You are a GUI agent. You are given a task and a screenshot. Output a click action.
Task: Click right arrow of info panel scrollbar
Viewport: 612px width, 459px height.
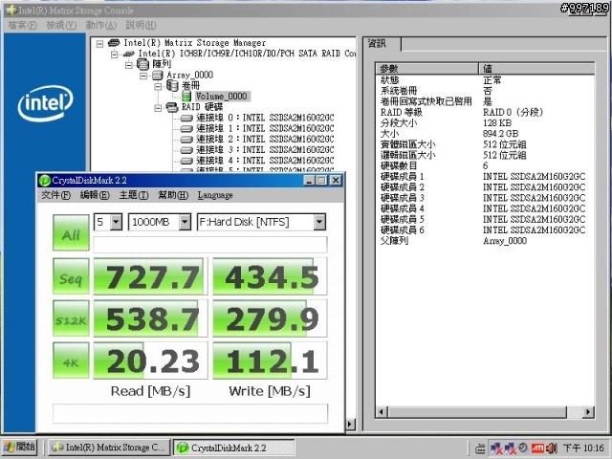[589, 412]
